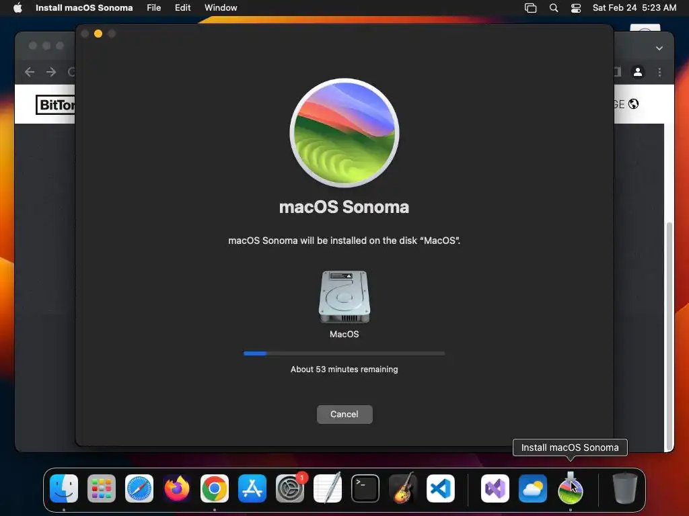Open Stage Manager window icon in menu bar
689x516 pixels.
point(530,8)
